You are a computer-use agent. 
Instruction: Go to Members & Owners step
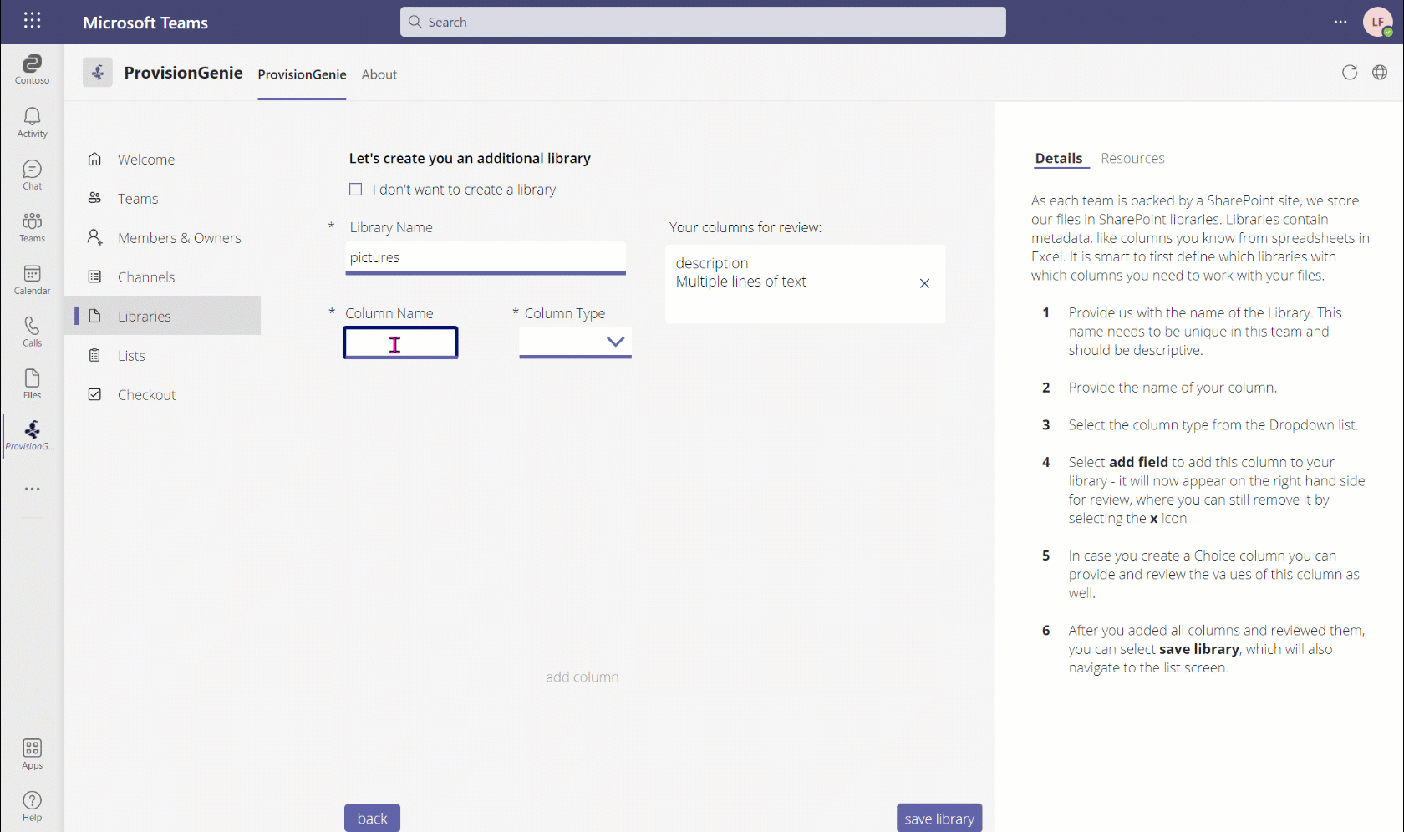162,238
